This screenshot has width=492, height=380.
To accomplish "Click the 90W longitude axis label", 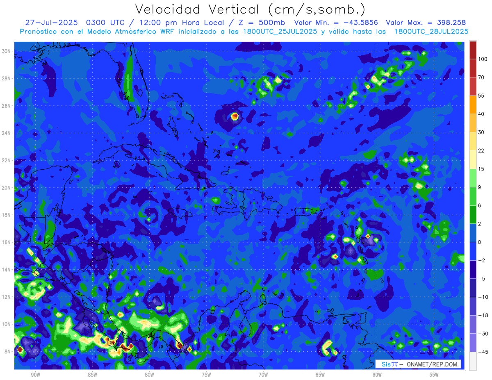I will click(35, 375).
